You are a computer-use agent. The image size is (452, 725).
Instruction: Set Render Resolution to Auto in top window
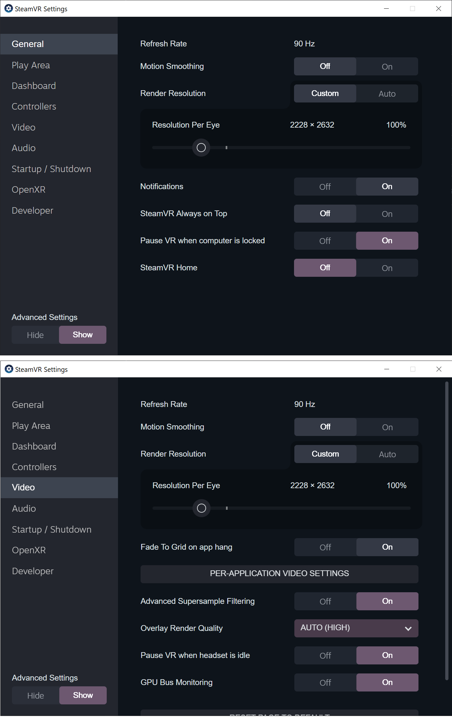point(387,93)
